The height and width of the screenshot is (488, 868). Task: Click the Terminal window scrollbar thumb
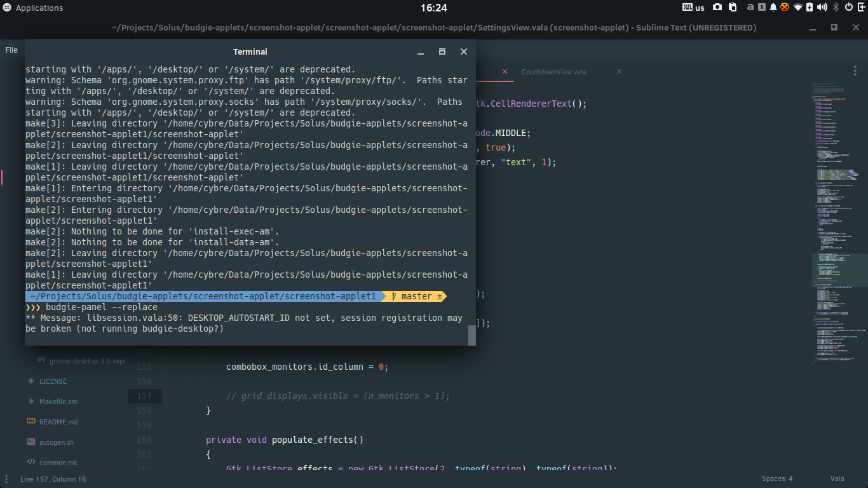(471, 335)
